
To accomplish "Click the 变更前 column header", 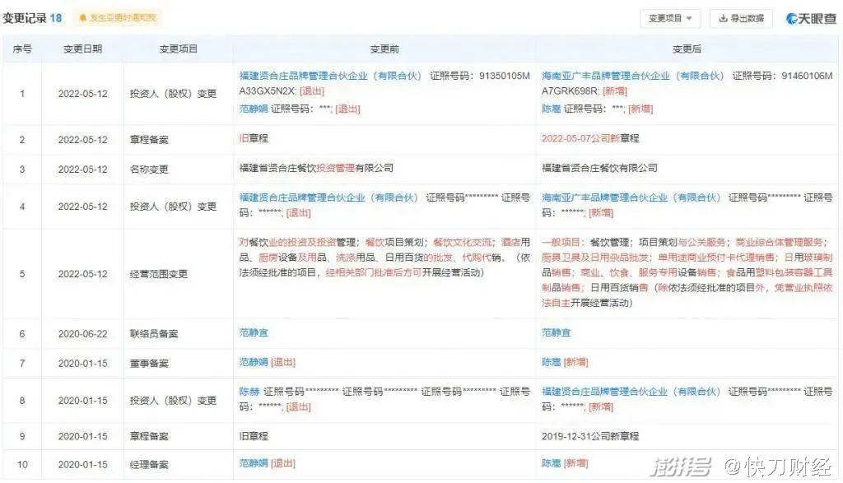I will (x=384, y=49).
